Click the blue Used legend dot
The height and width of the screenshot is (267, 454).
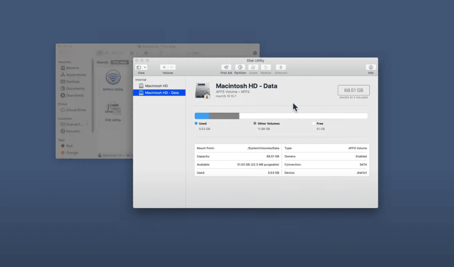point(196,123)
